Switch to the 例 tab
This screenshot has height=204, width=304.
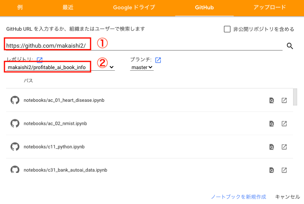(20, 7)
